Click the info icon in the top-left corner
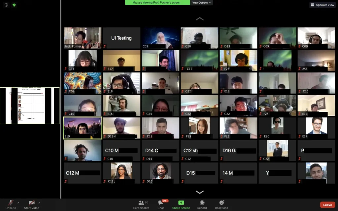This screenshot has width=338, height=211. [x=6, y=5]
